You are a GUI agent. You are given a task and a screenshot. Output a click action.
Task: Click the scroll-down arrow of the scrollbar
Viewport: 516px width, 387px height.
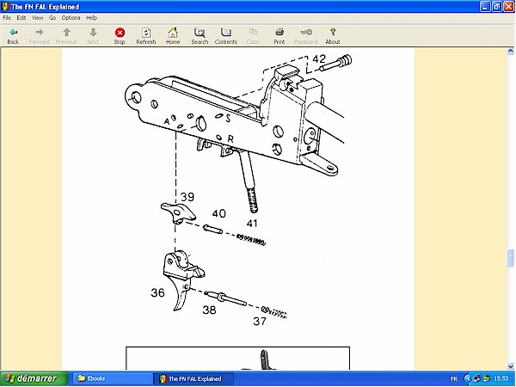(x=510, y=366)
